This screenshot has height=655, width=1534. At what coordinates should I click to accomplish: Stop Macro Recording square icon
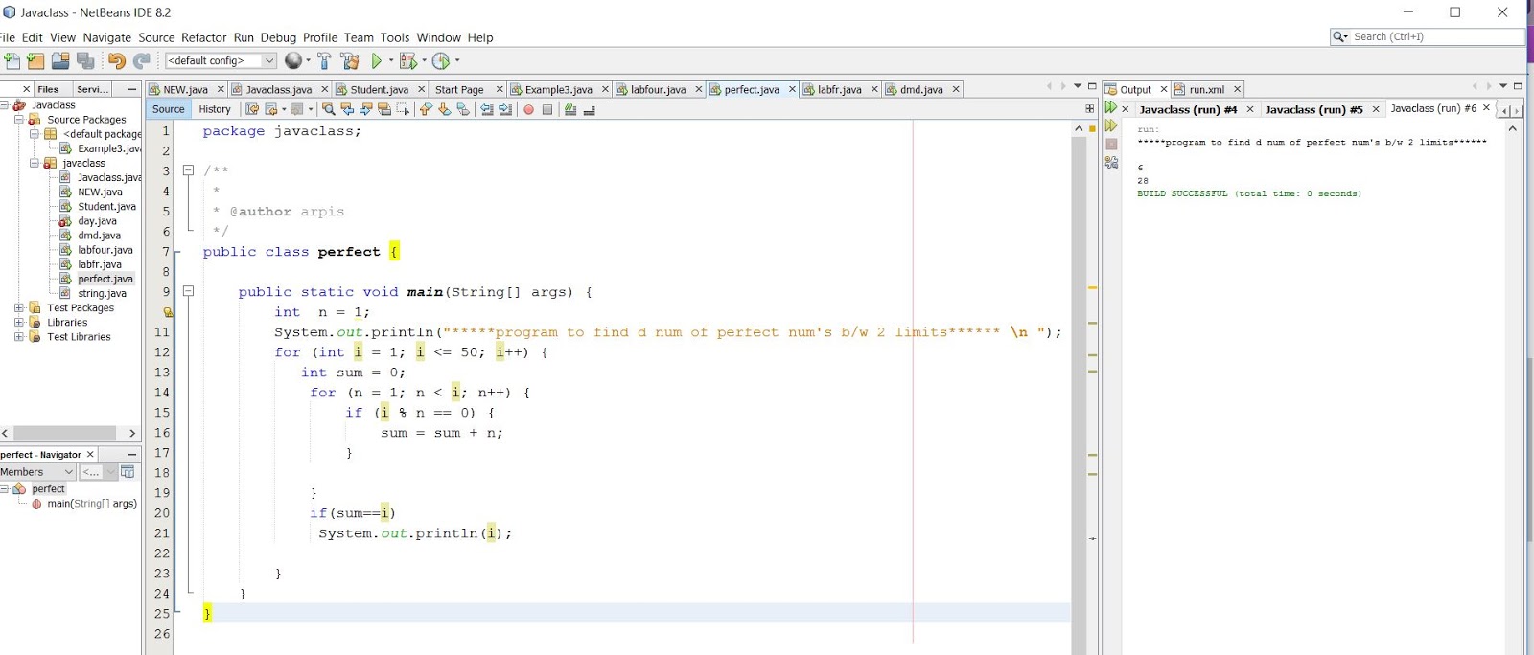[x=547, y=109]
